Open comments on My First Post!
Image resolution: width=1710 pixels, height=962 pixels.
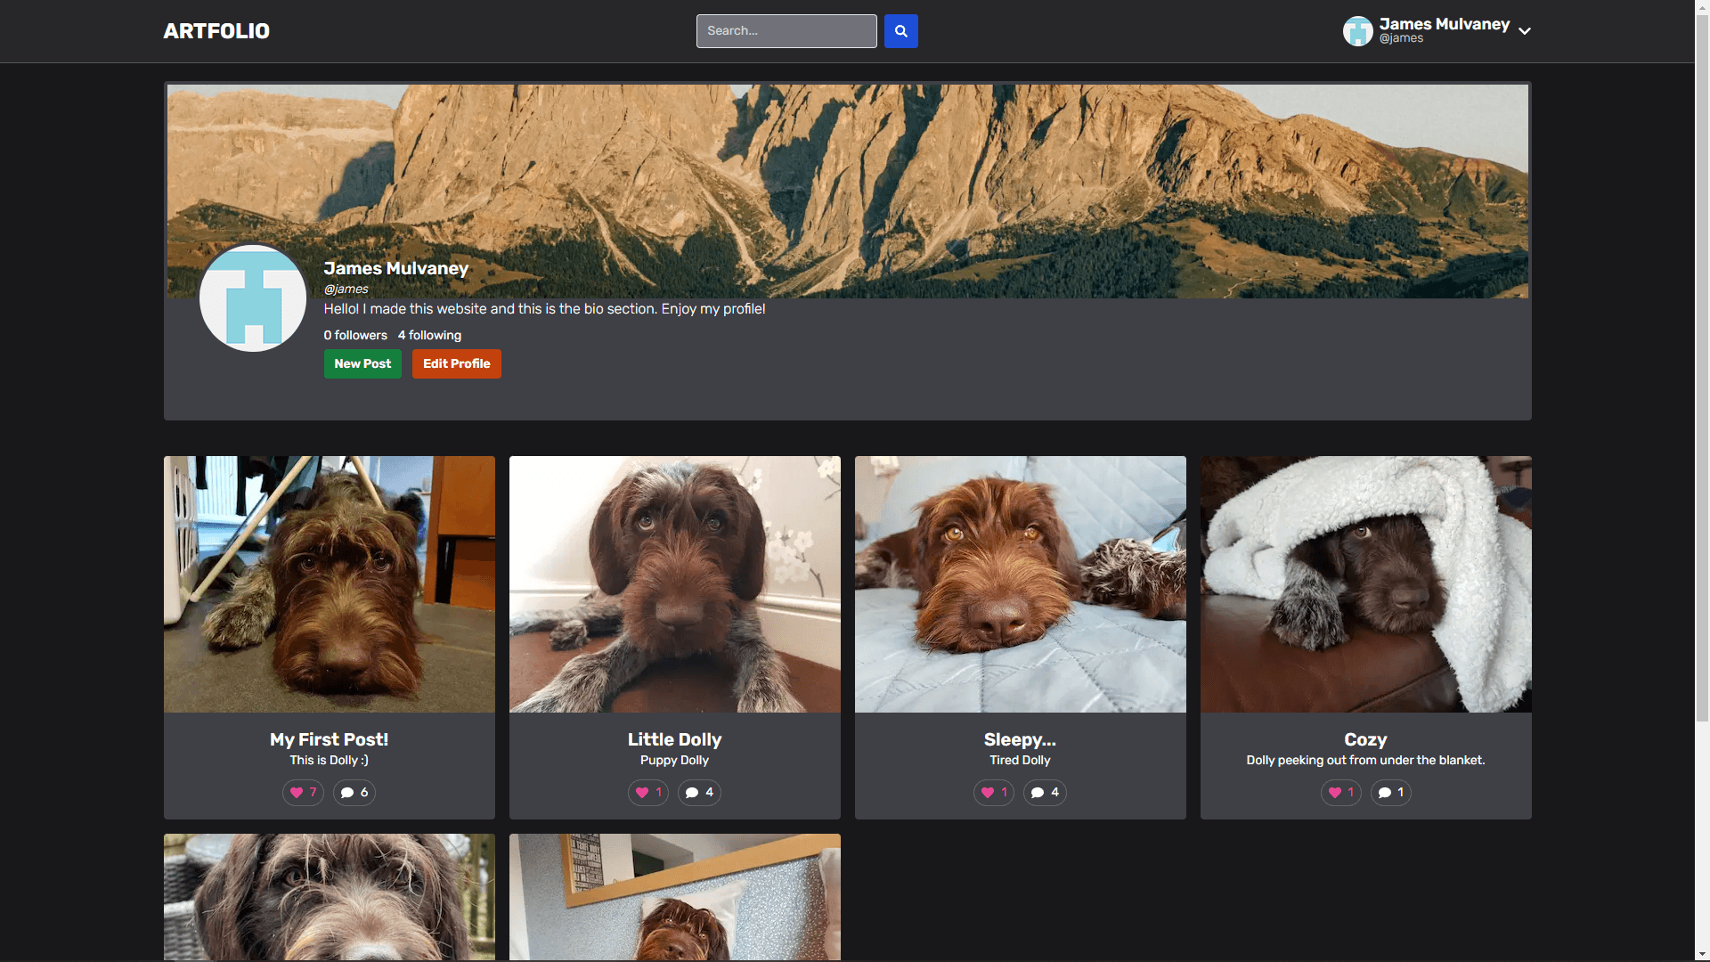(x=354, y=793)
